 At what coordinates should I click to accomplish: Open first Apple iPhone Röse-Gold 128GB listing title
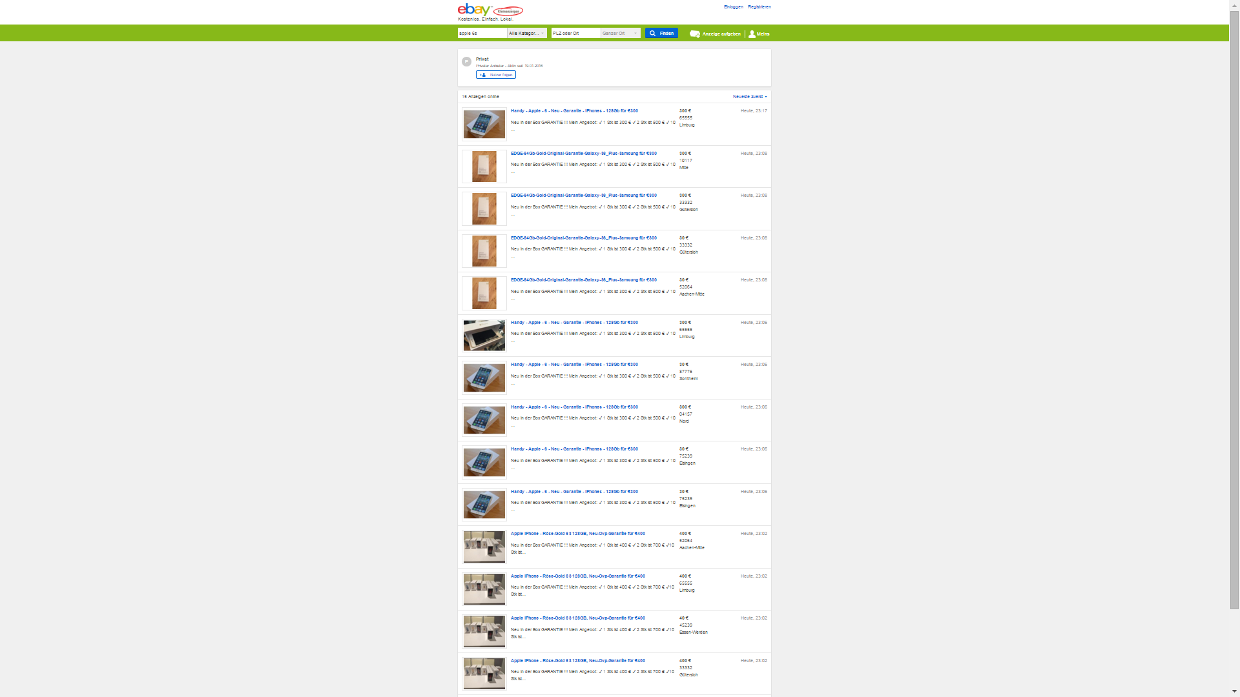(577, 534)
